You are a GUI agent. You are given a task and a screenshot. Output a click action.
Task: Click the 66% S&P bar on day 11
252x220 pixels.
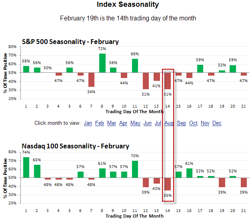click(x=135, y=66)
